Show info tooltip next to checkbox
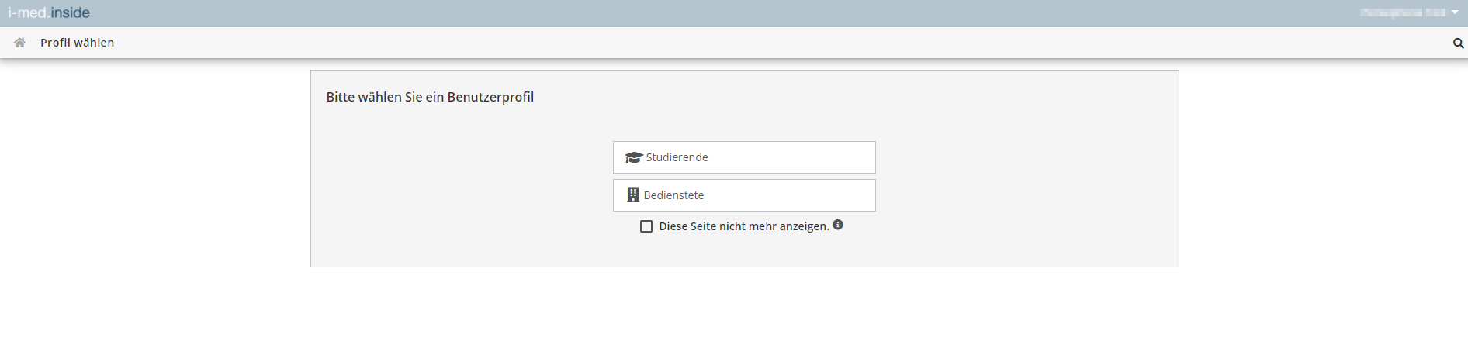The image size is (1468, 338). [x=838, y=225]
